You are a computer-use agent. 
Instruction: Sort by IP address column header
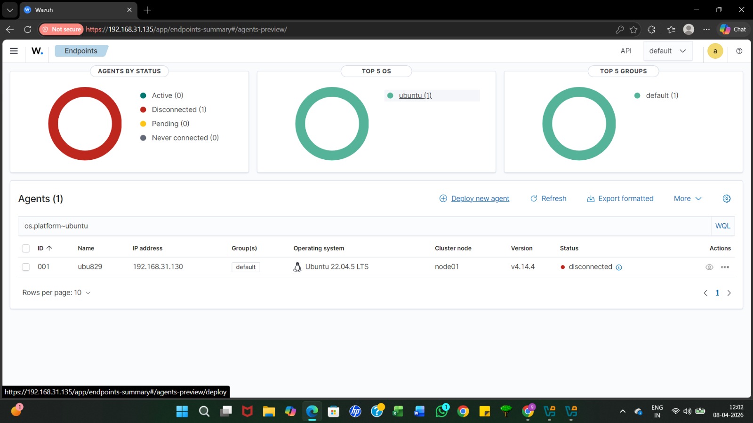[x=147, y=248]
